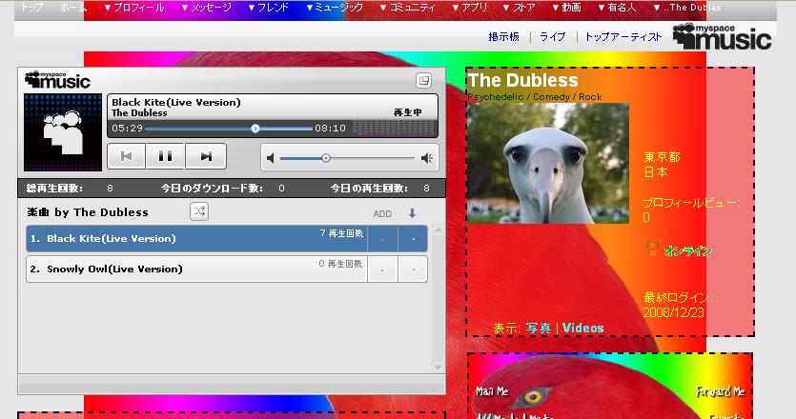Open the コミュニティ dropdown menu

[408, 8]
